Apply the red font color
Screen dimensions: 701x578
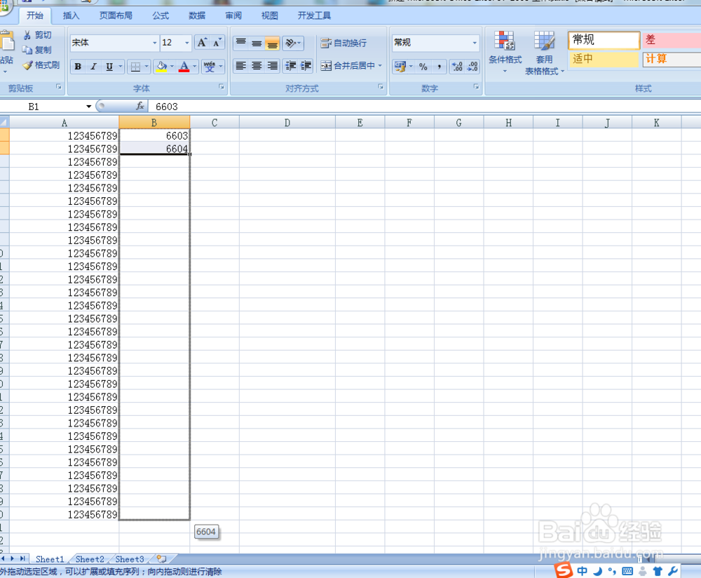(184, 67)
